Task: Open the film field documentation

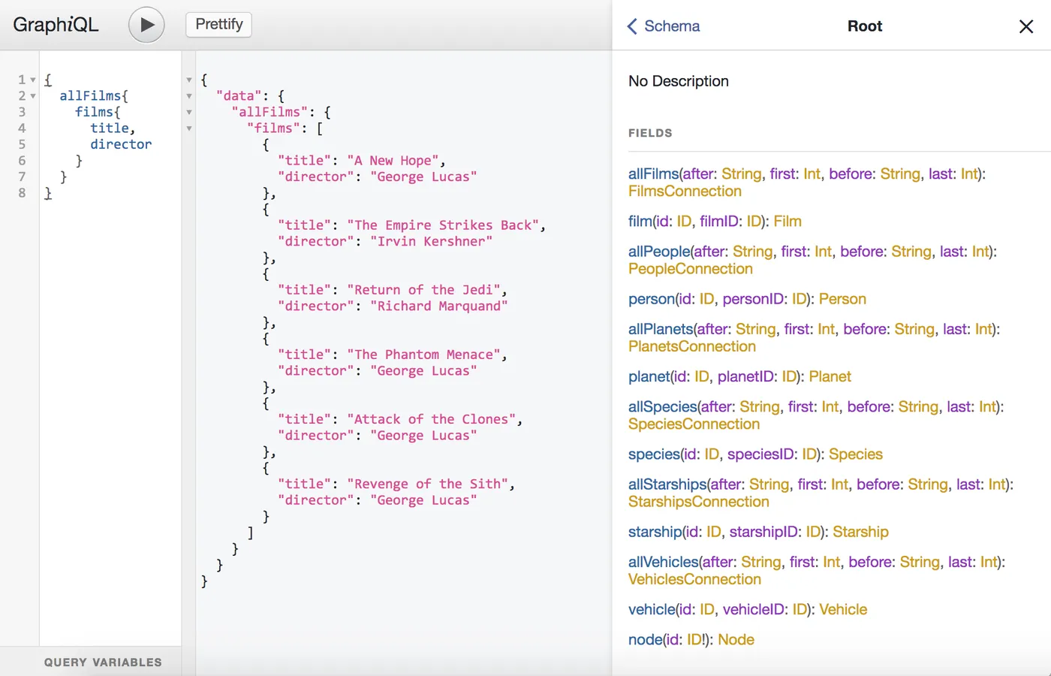Action: 640,222
